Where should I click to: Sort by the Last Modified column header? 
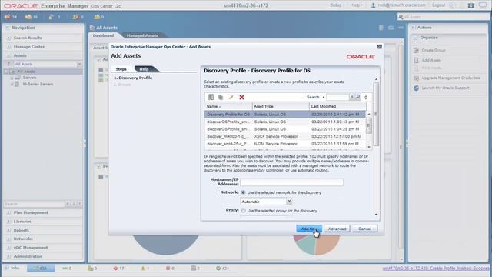pos(337,106)
